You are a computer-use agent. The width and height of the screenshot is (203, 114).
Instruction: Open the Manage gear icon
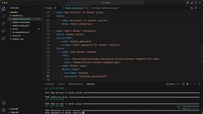tap(3, 110)
